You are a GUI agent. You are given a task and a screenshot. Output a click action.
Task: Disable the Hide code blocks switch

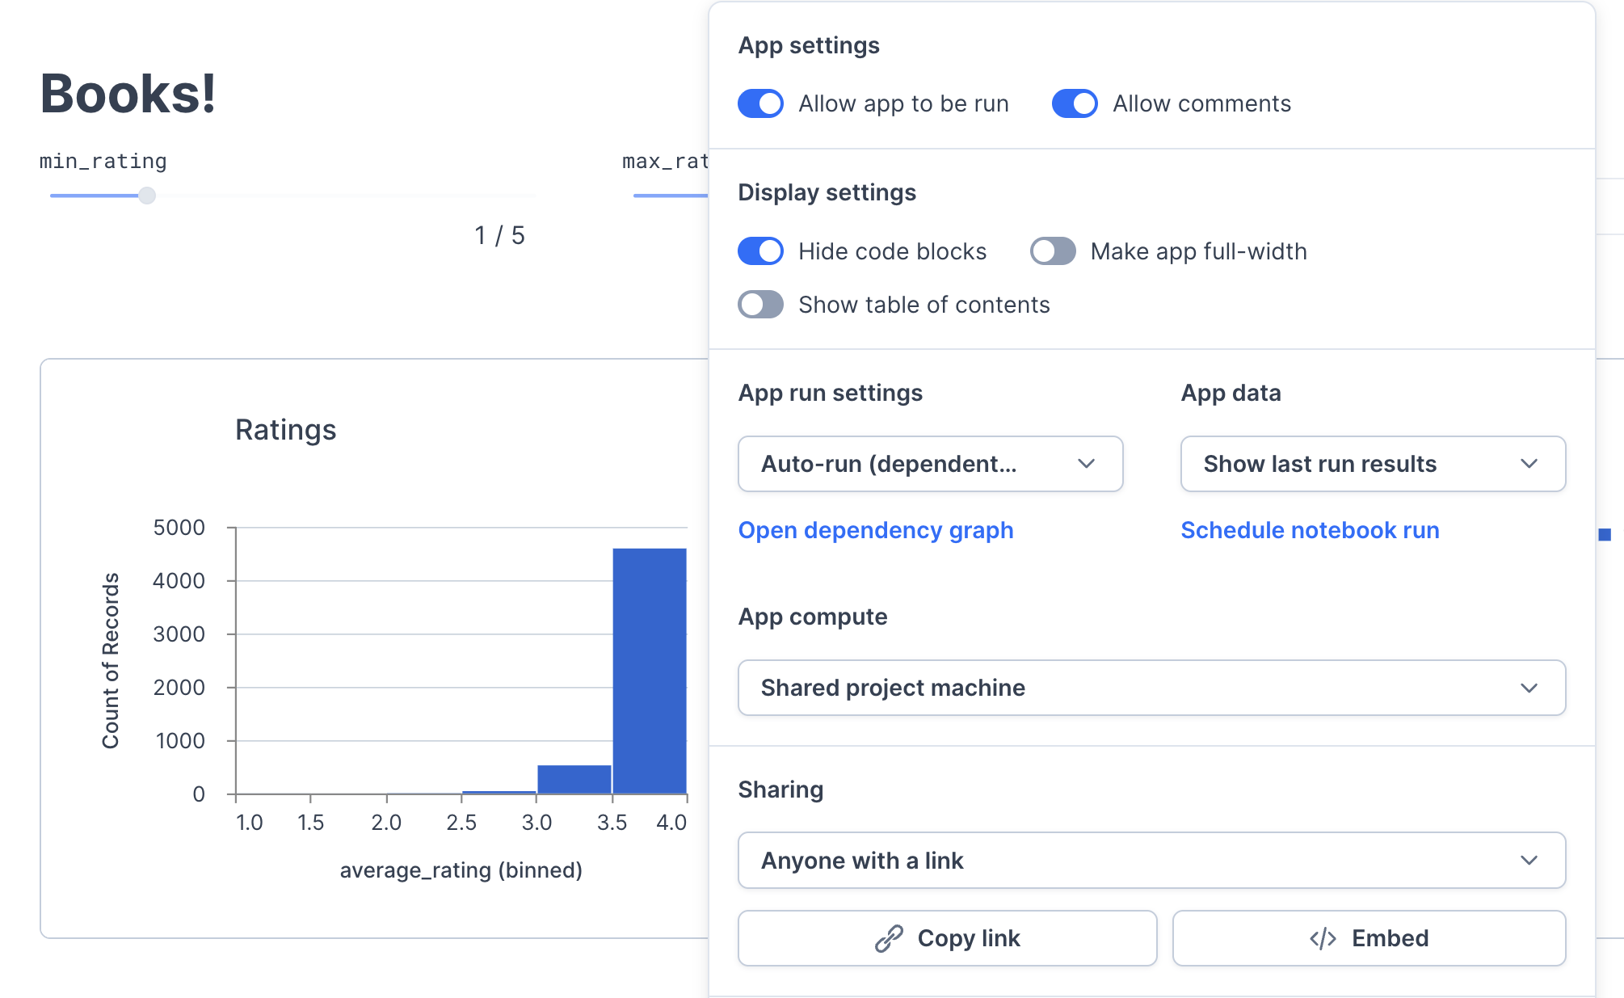[x=760, y=251]
